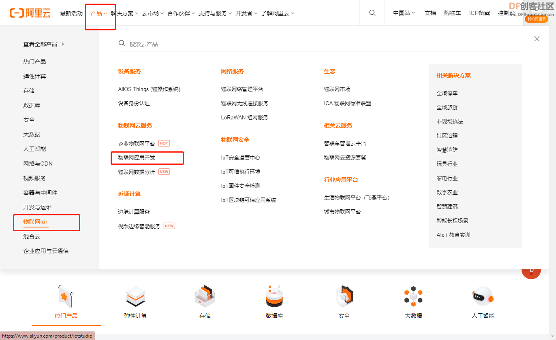
Task: Select 容器与中间件 category
Action: 40,193
